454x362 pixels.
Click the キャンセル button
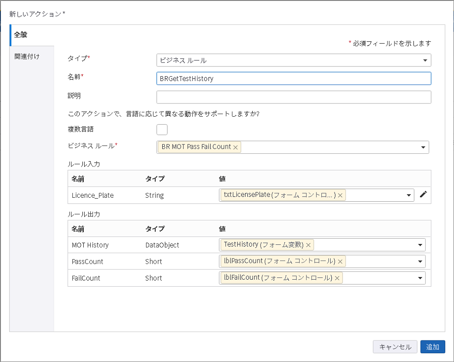click(x=395, y=347)
